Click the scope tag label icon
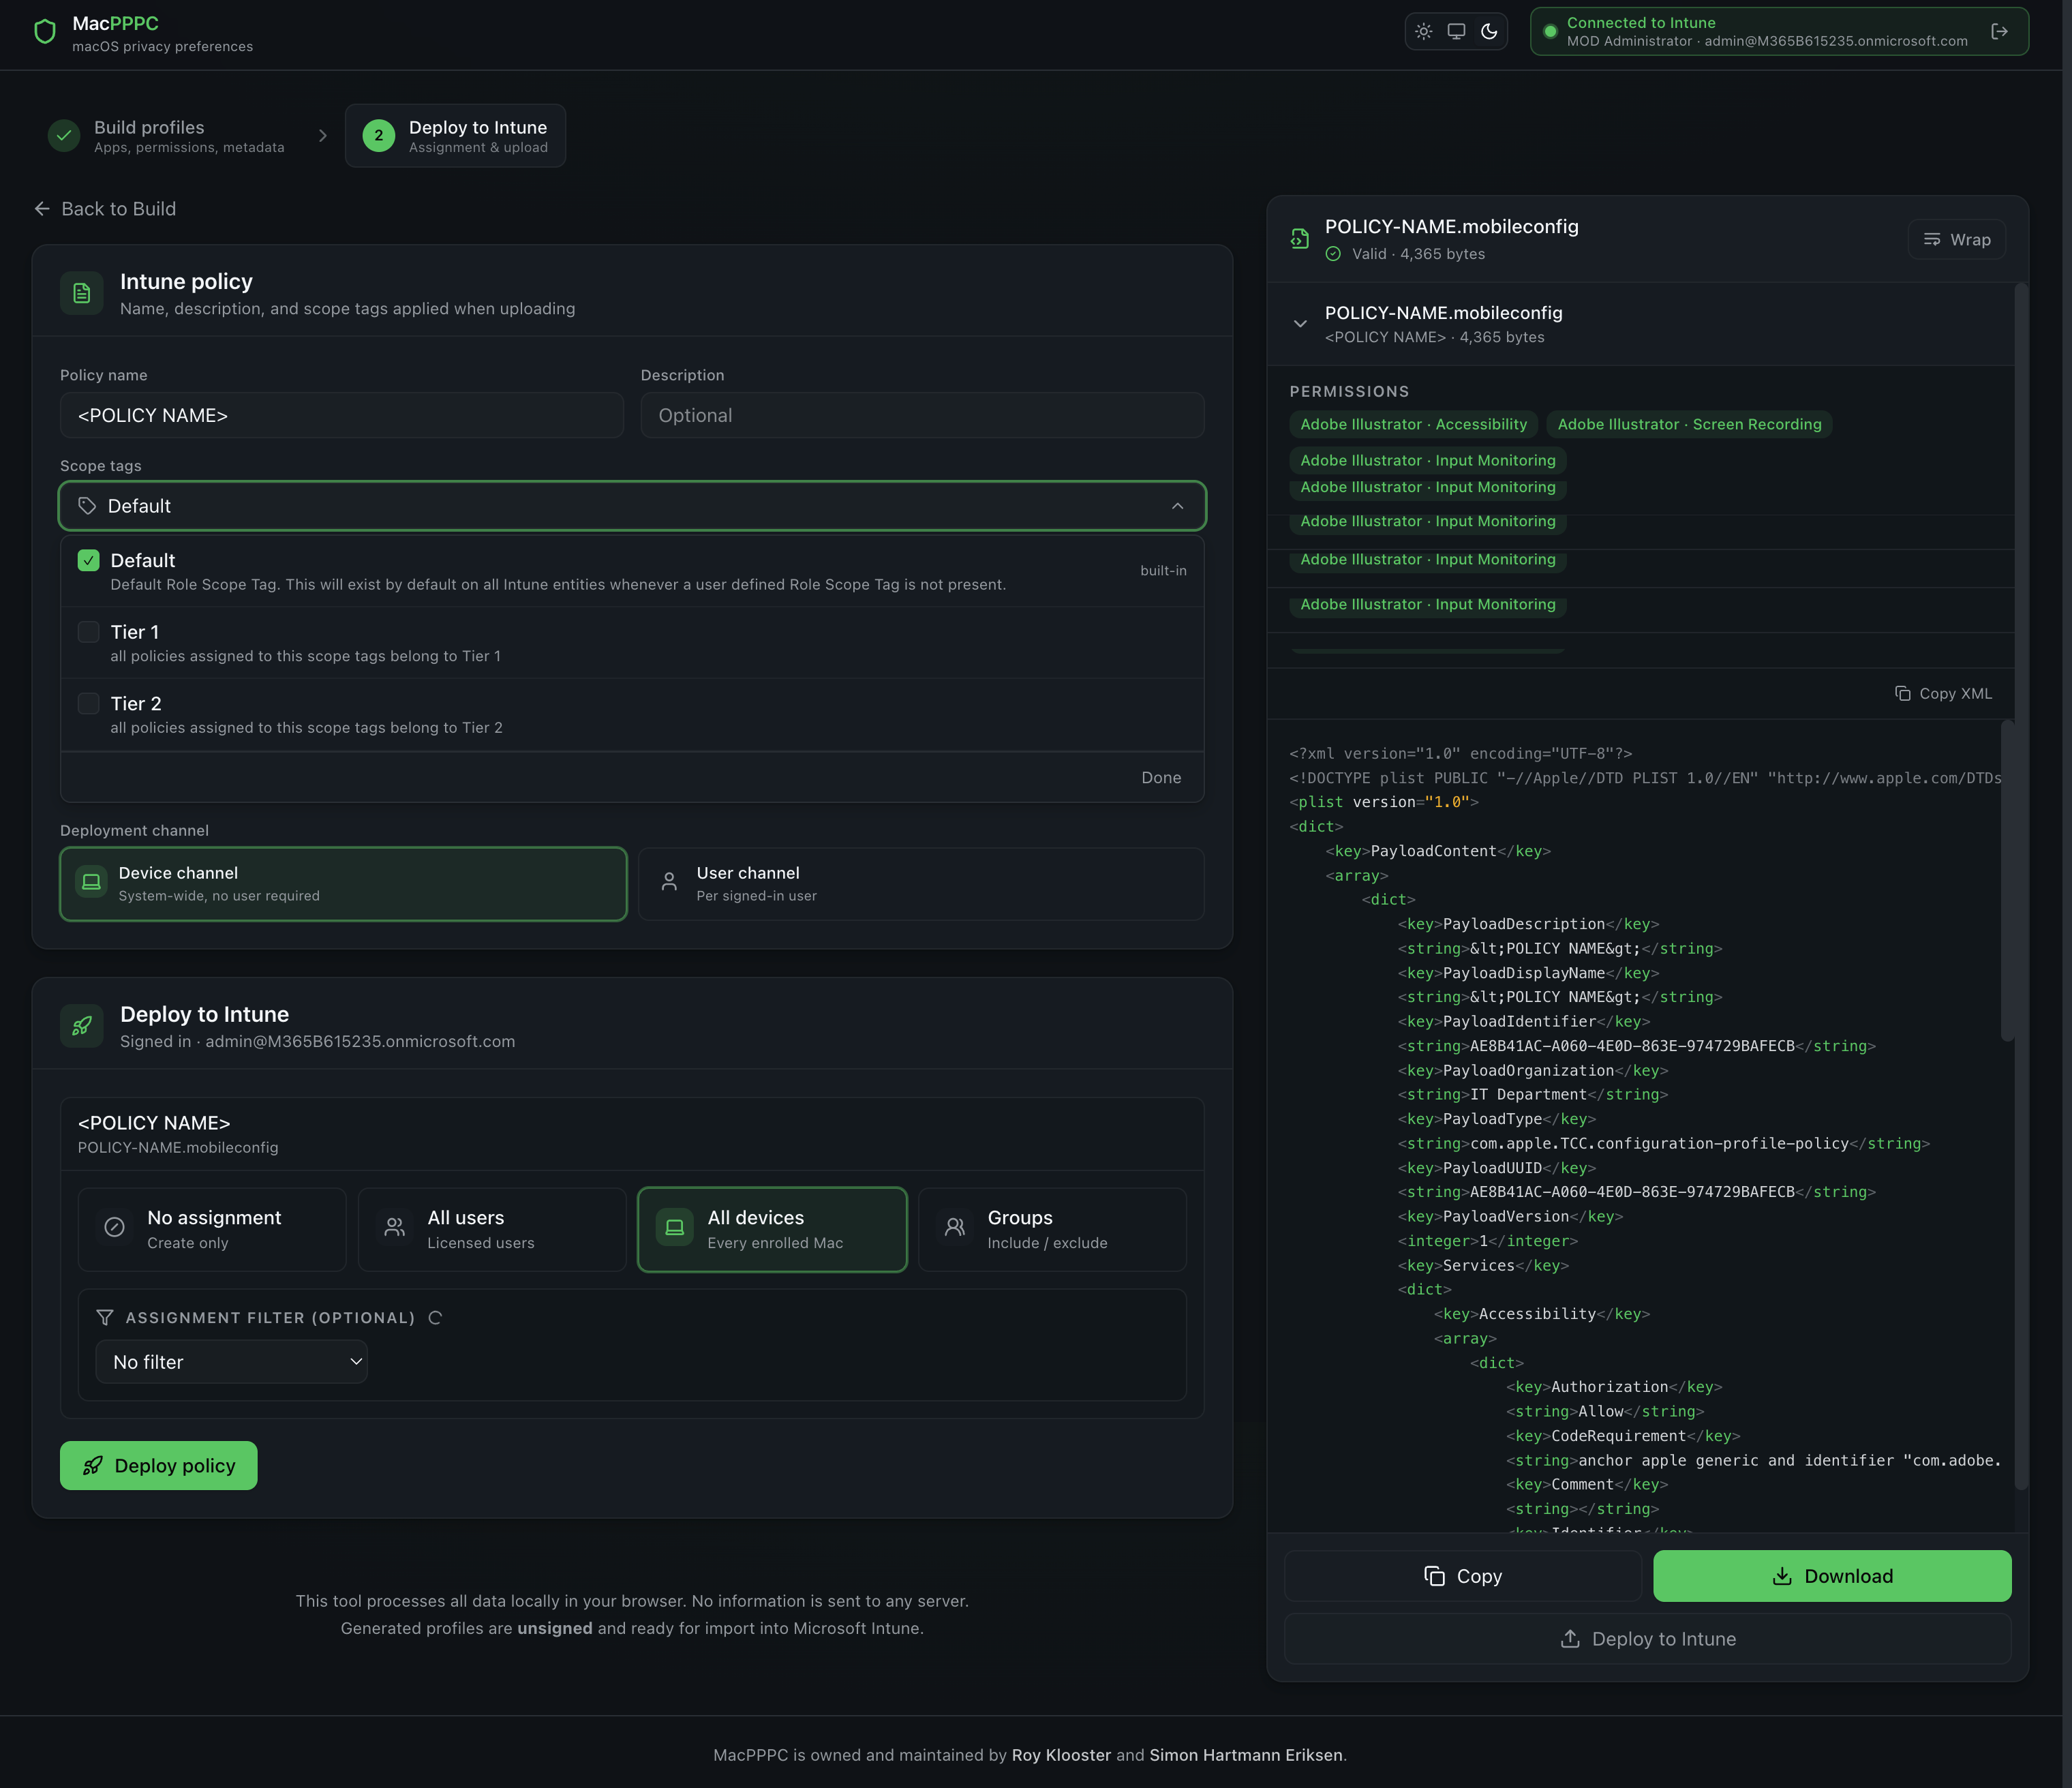This screenshot has height=1788, width=2072. [87, 506]
